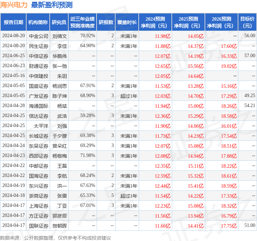Click target price 56.00
257x241 pixels.
coord(250,35)
